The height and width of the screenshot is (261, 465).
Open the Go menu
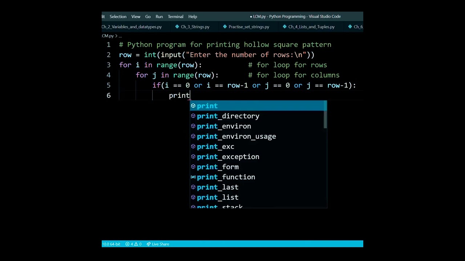(148, 16)
